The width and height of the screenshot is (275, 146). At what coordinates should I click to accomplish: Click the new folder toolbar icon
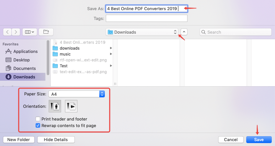click(46, 32)
